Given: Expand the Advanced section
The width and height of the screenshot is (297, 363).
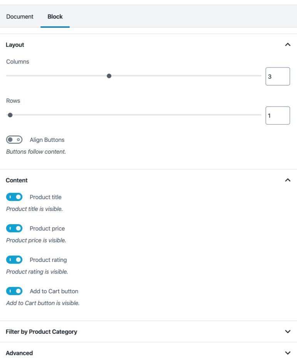Looking at the screenshot, I should pyautogui.click(x=287, y=353).
